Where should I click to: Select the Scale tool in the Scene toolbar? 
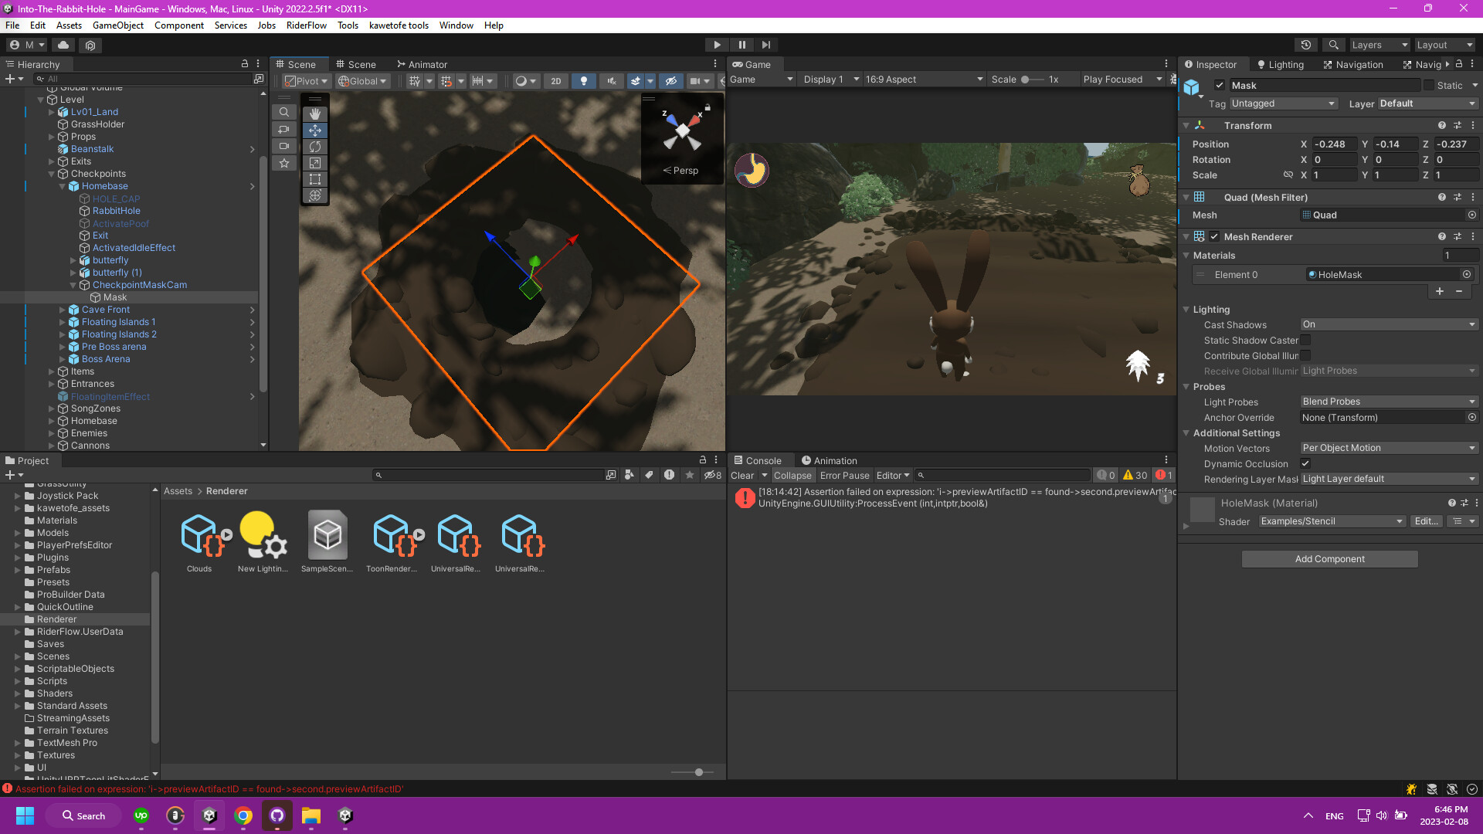pos(314,163)
